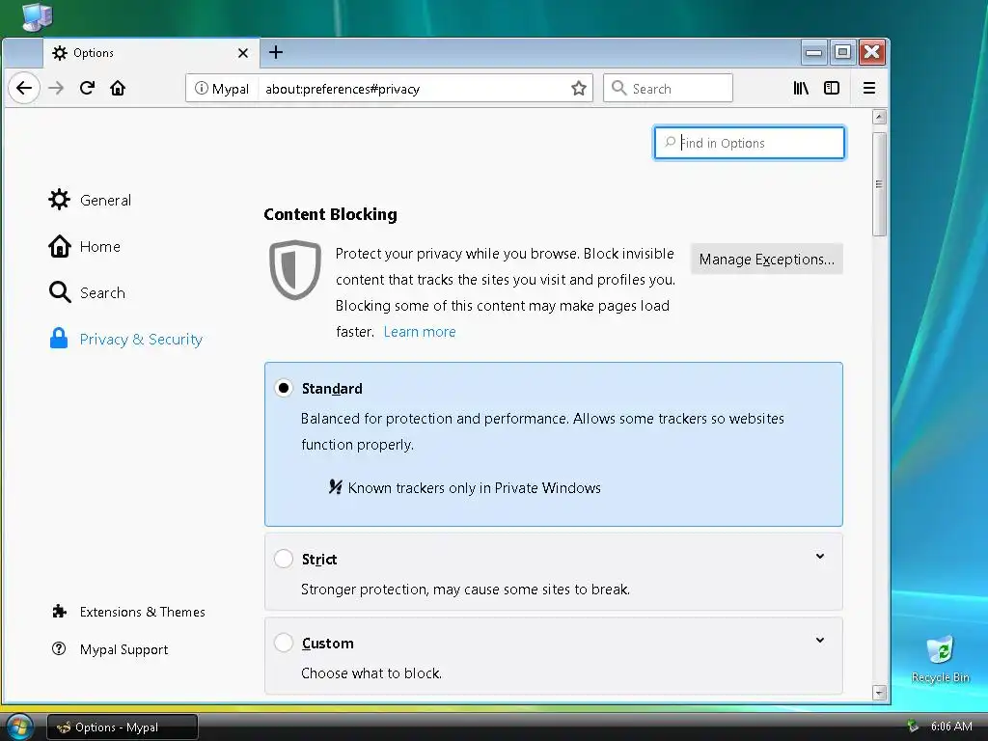Image resolution: width=988 pixels, height=741 pixels.
Task: Open the home page icon
Action: click(x=118, y=88)
